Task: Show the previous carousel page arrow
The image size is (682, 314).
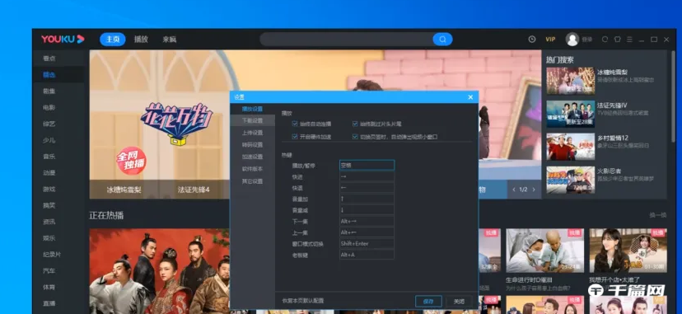Action: click(x=514, y=190)
